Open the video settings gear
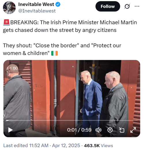This screenshot has height=151, width=144. pos(110,130)
